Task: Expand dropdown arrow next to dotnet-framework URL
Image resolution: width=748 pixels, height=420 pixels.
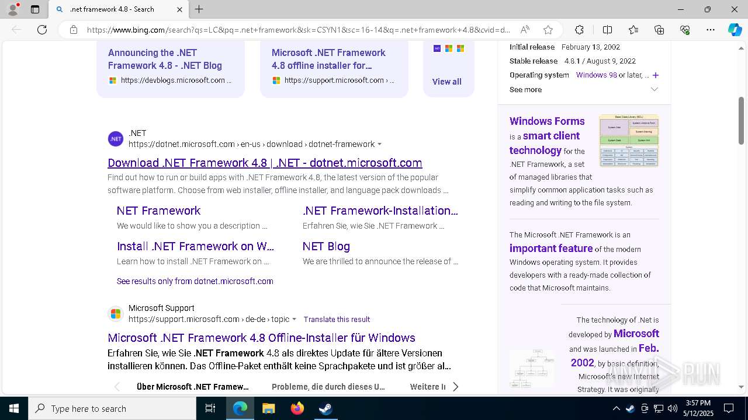Action: click(x=379, y=144)
